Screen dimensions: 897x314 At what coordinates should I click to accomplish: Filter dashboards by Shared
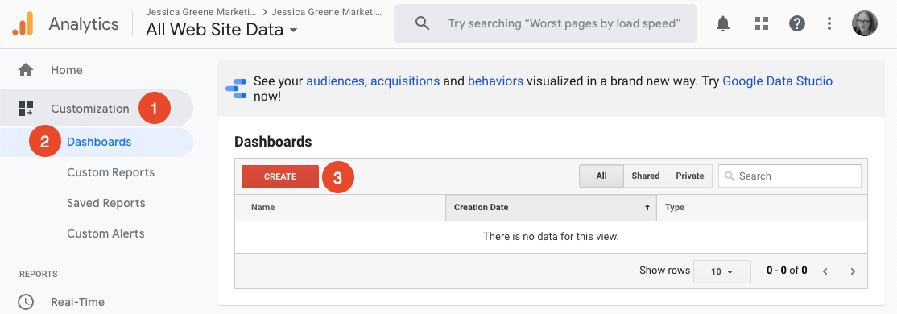(646, 176)
